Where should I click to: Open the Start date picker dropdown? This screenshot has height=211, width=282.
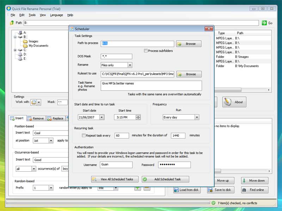(x=102, y=117)
